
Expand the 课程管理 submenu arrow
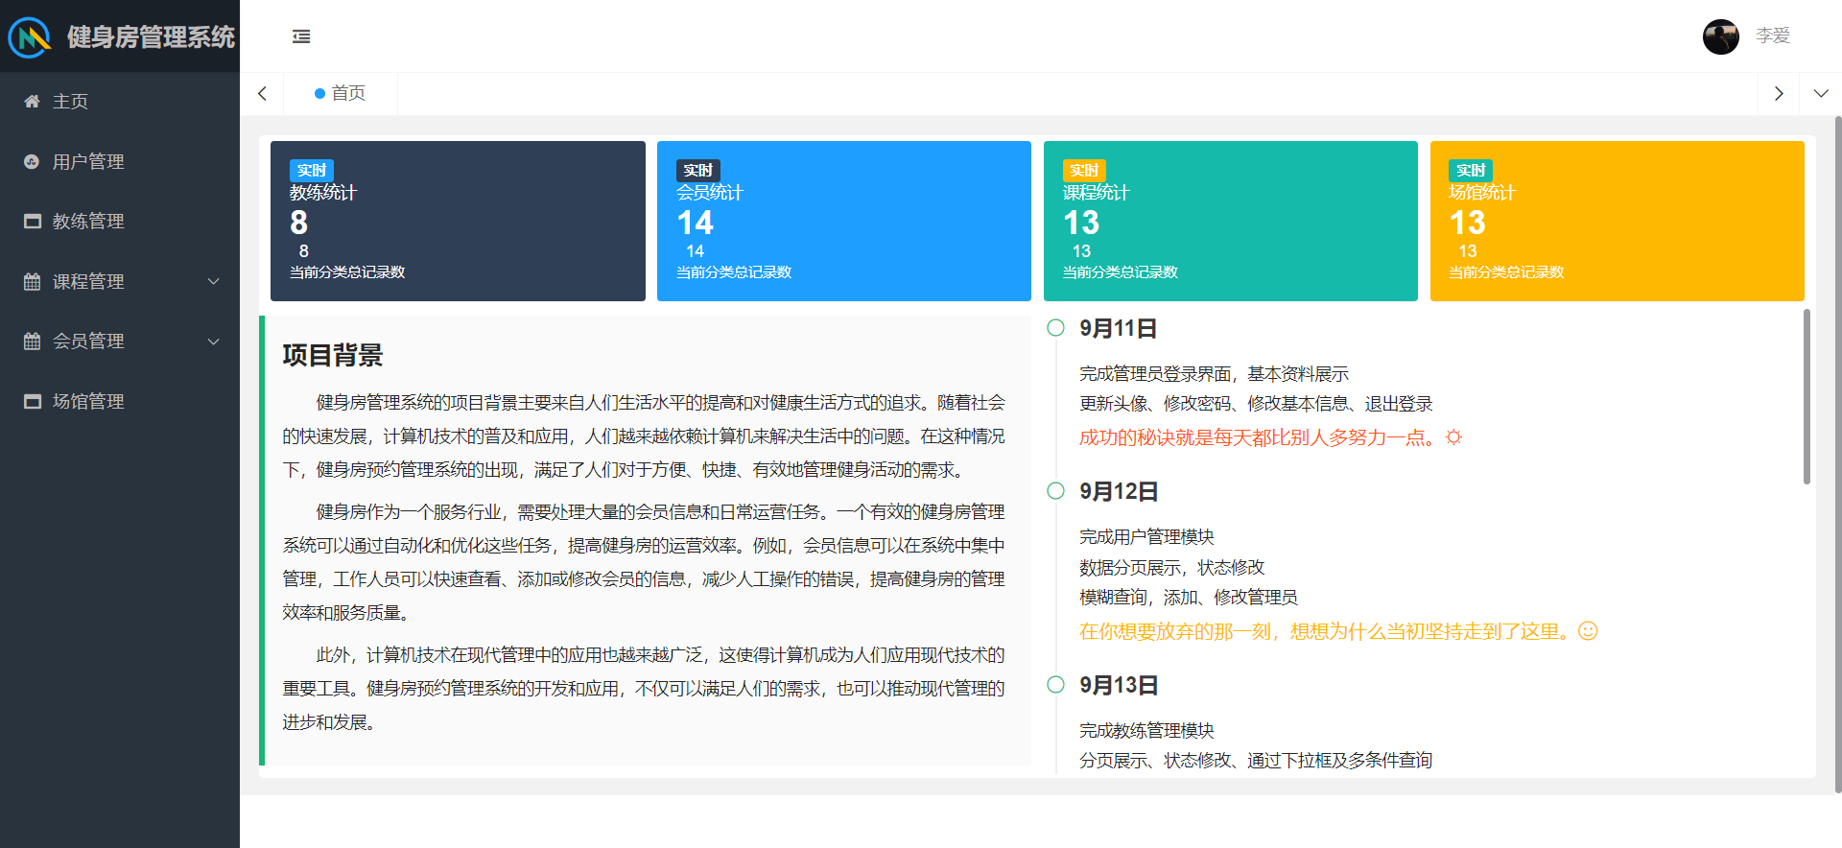click(x=214, y=281)
